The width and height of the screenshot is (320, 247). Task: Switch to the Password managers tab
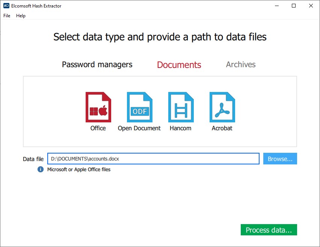(97, 65)
